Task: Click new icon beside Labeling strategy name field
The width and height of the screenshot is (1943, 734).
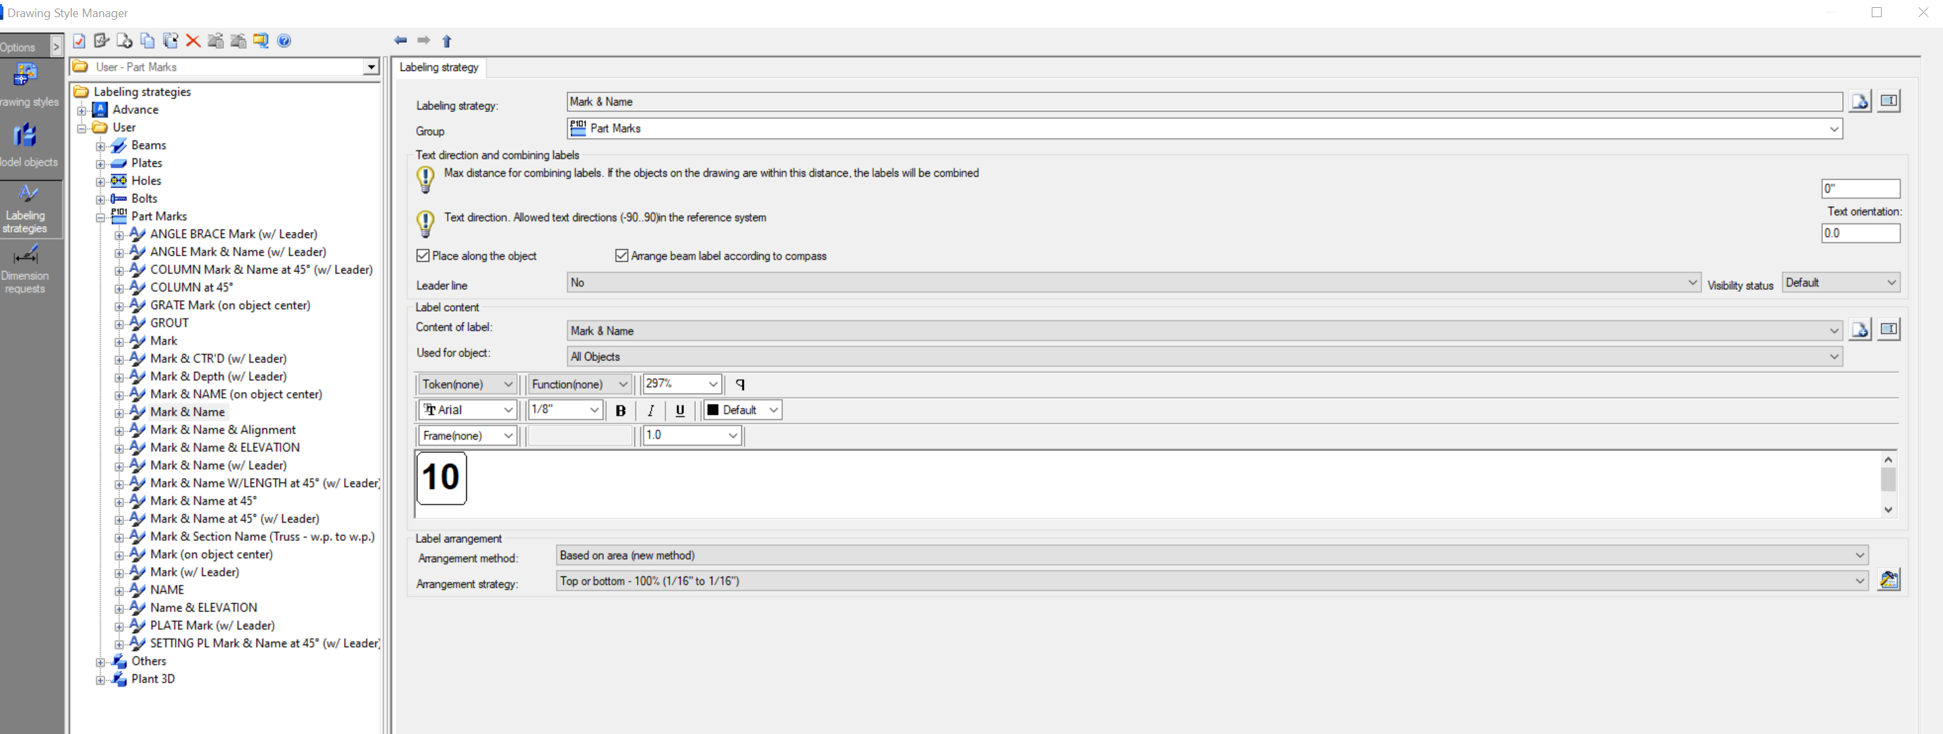Action: click(x=1860, y=101)
